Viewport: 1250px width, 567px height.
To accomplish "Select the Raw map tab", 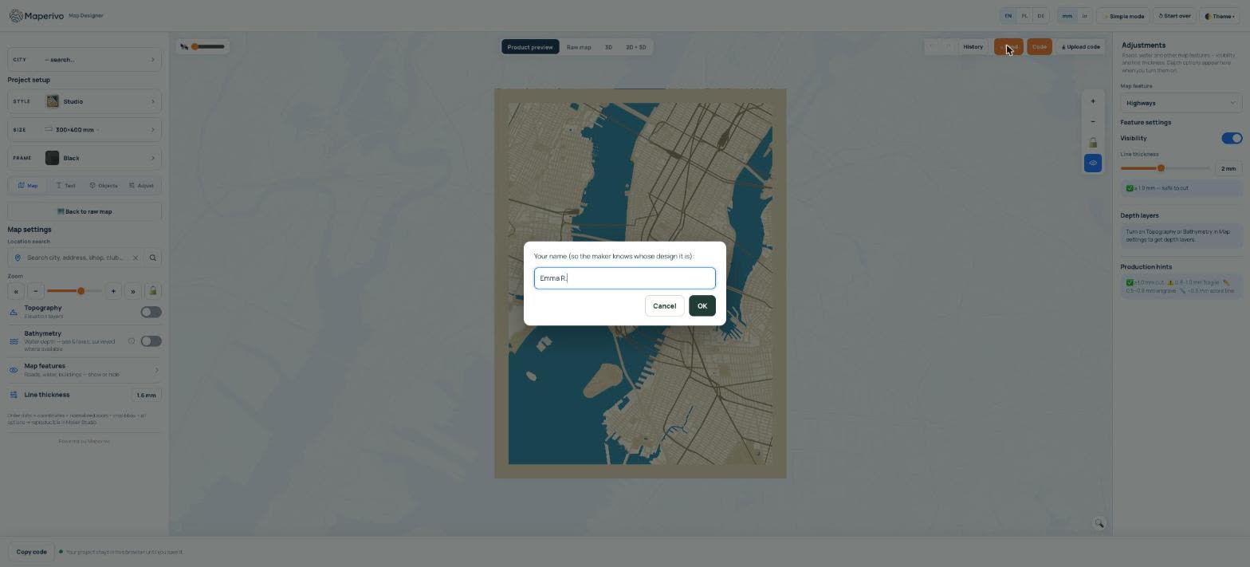I will 579,47.
